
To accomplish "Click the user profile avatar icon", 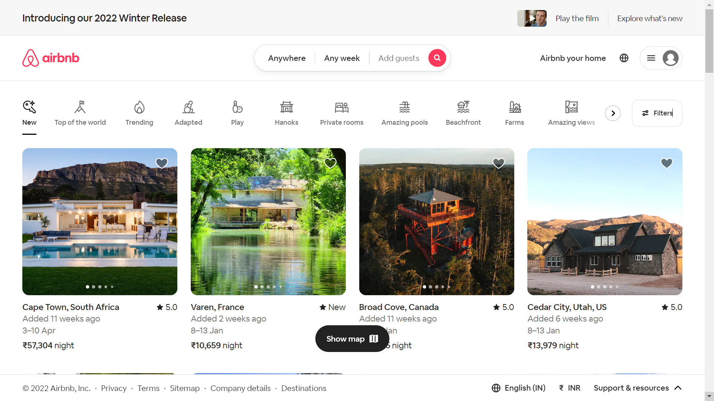I will click(670, 58).
